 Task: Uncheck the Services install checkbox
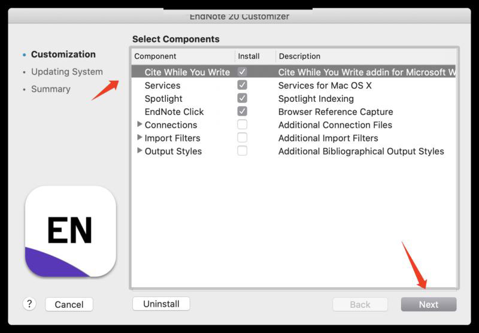pos(242,85)
